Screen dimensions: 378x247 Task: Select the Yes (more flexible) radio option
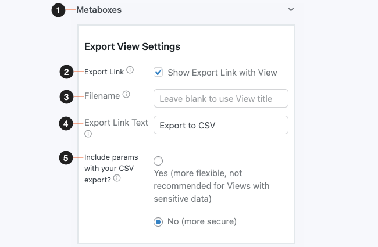158,161
